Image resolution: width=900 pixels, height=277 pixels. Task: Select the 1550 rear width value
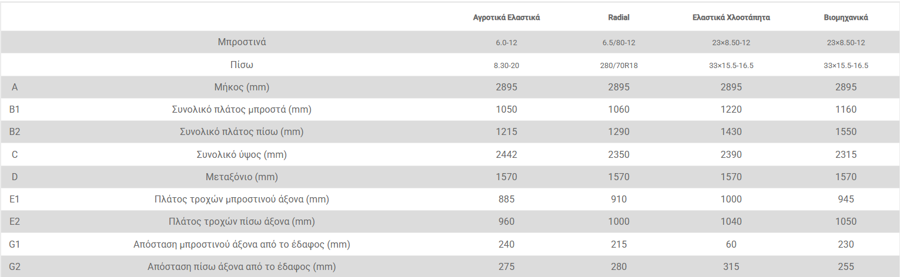tap(846, 132)
